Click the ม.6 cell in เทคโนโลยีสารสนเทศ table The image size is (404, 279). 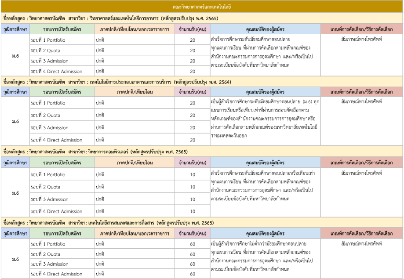[x=15, y=259]
